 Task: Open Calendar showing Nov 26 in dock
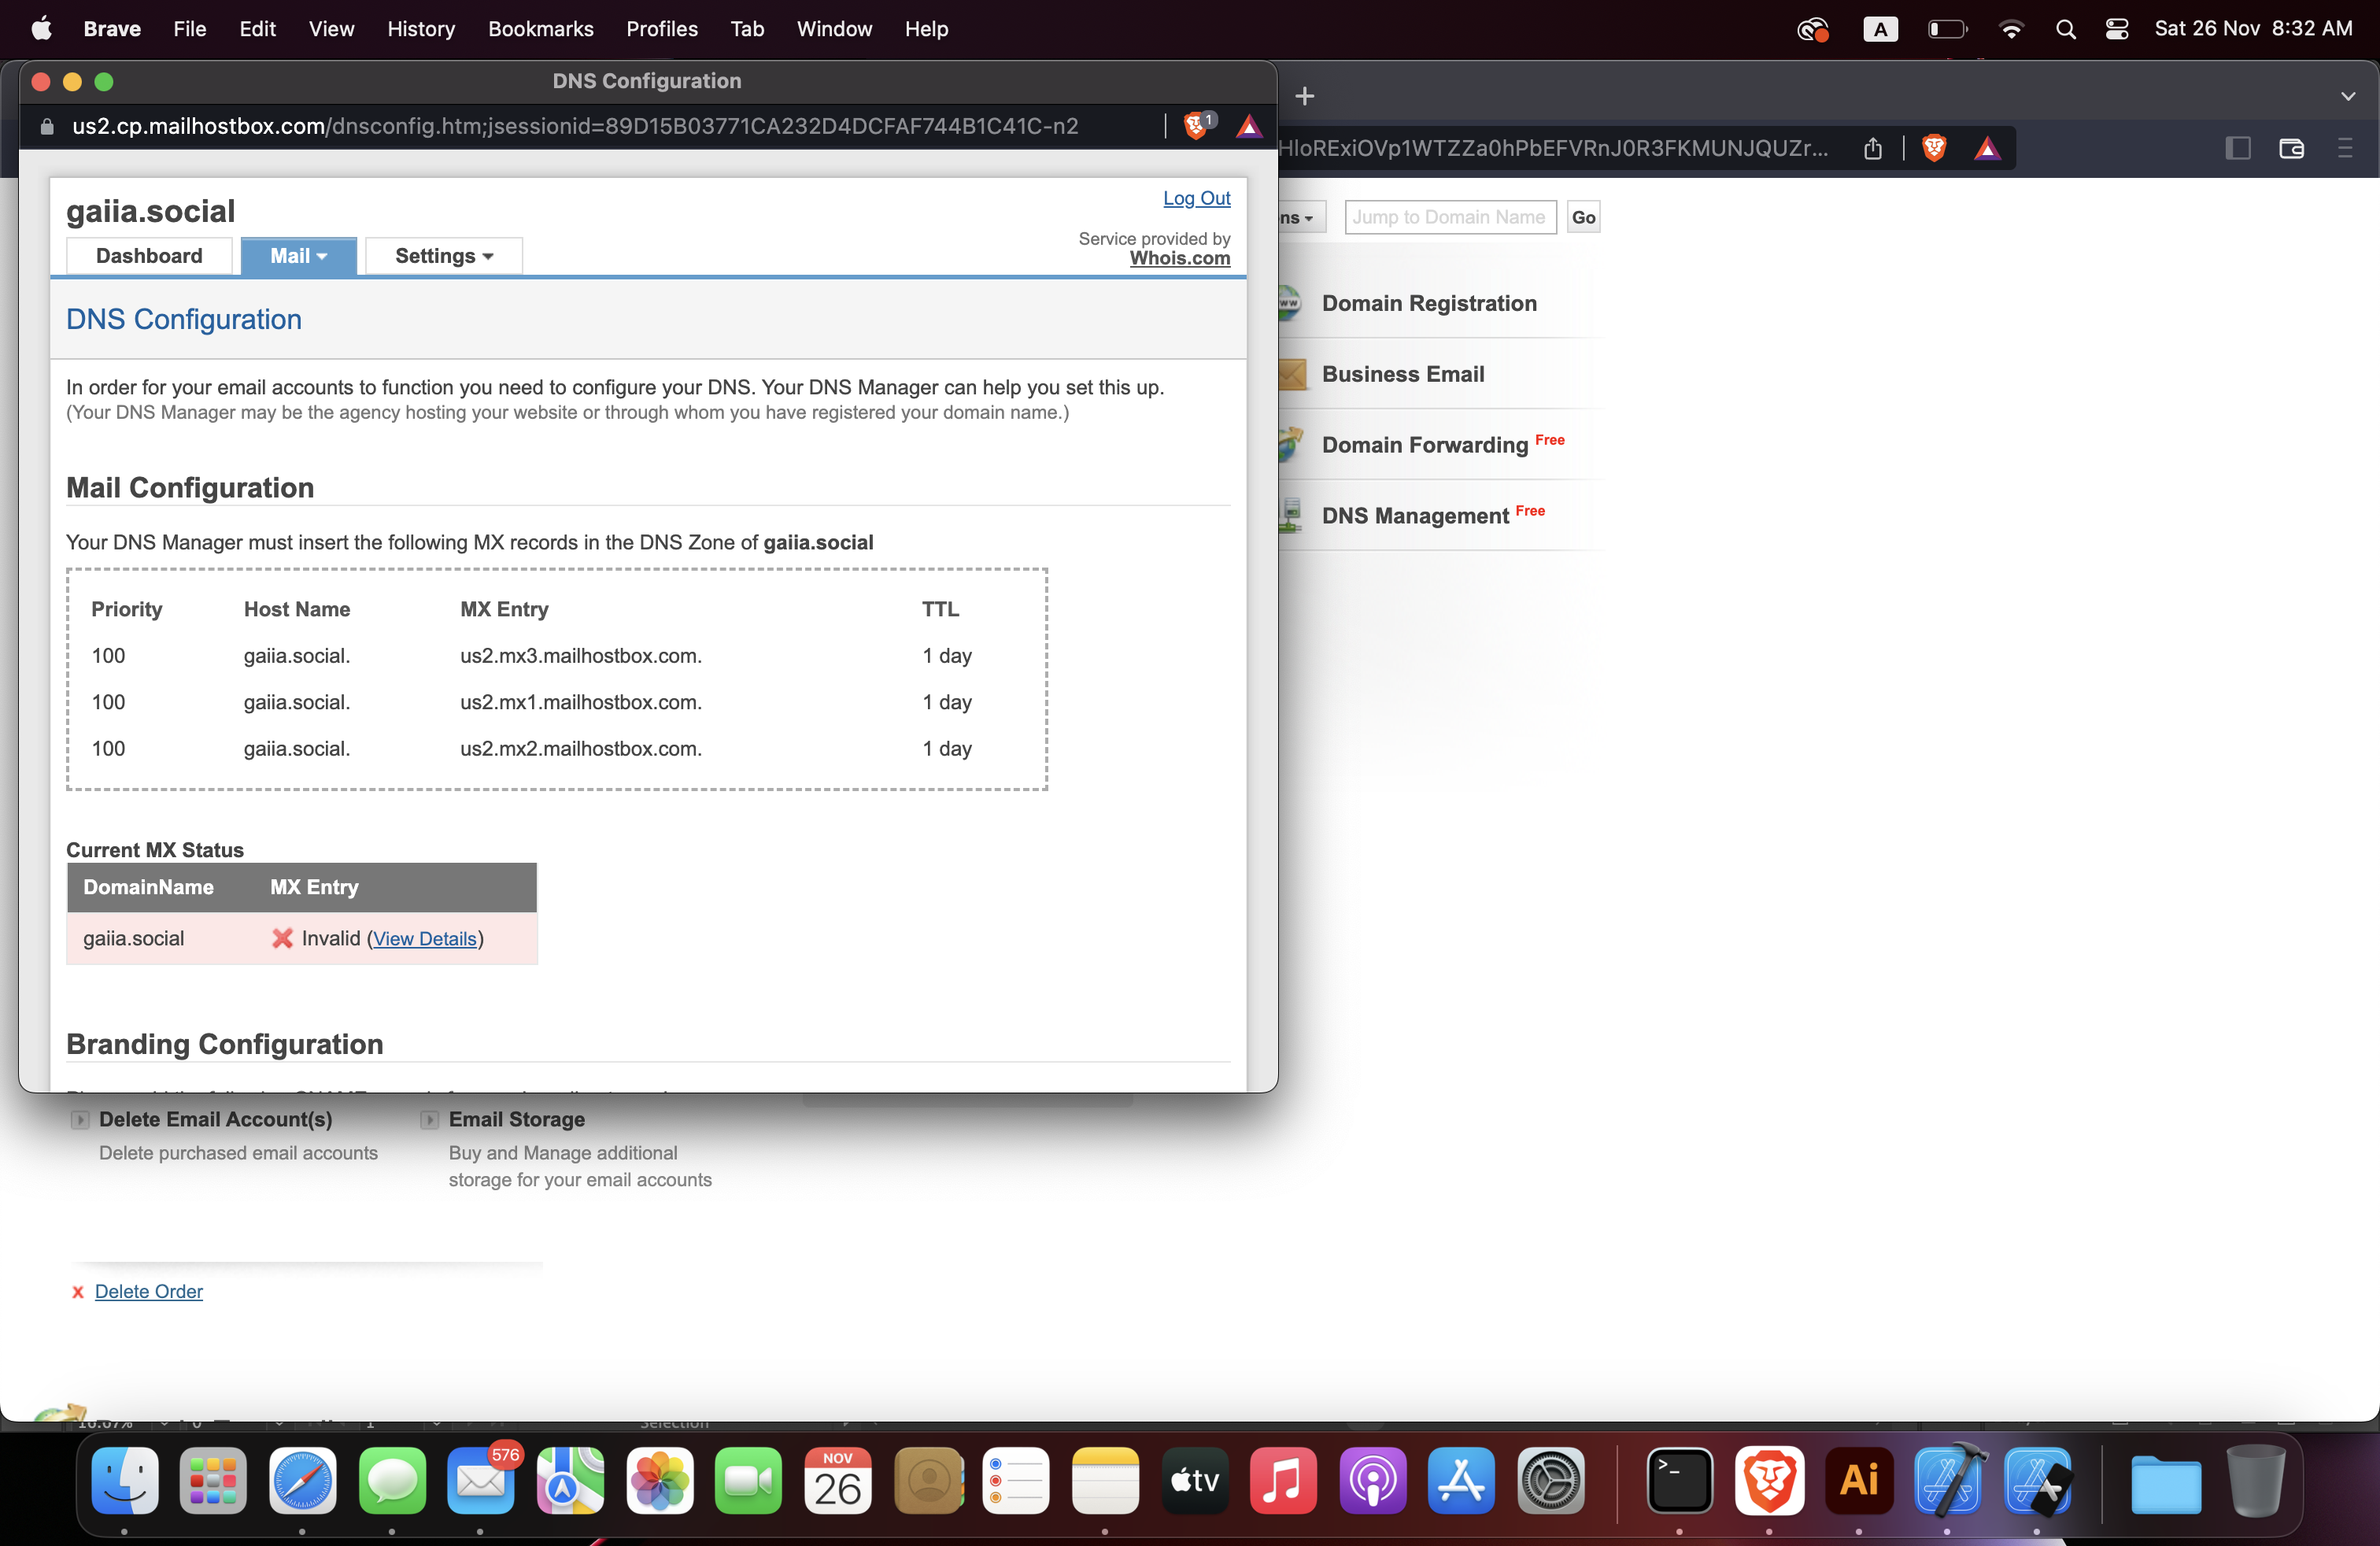tap(838, 1481)
